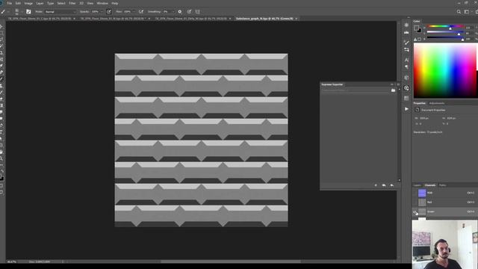Open the Histogram panel from the collapsed dock

(x=406, y=32)
